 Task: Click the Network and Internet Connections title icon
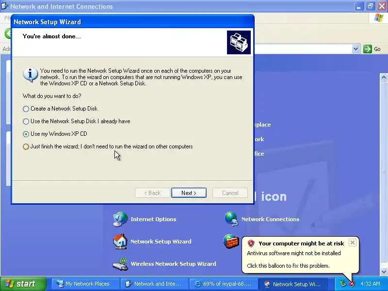(4, 6)
